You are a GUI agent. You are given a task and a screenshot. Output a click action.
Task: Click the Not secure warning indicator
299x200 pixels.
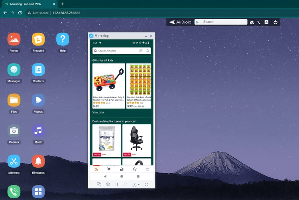[x=38, y=13]
